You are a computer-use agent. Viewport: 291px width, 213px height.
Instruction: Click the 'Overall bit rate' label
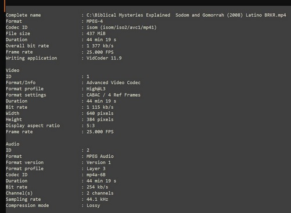pyautogui.click(x=27, y=46)
